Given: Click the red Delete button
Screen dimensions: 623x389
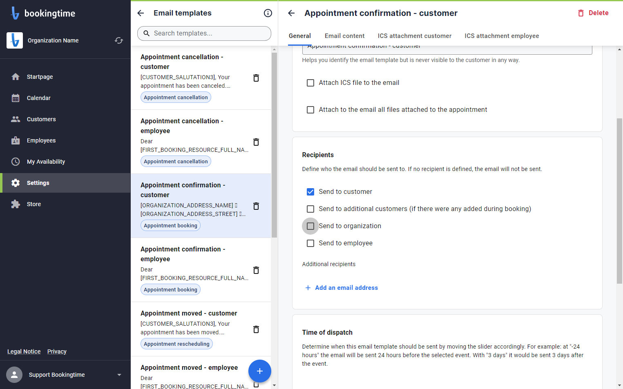Looking at the screenshot, I should click(593, 13).
